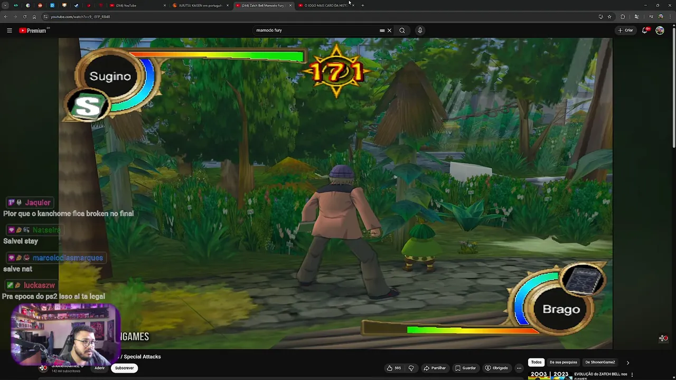Select the De ShonenGameZ chip

coord(600,362)
